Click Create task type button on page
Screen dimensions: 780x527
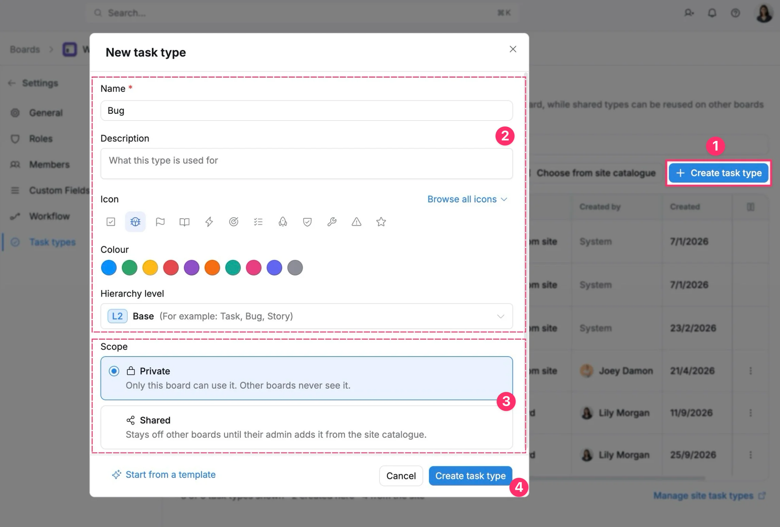click(718, 173)
